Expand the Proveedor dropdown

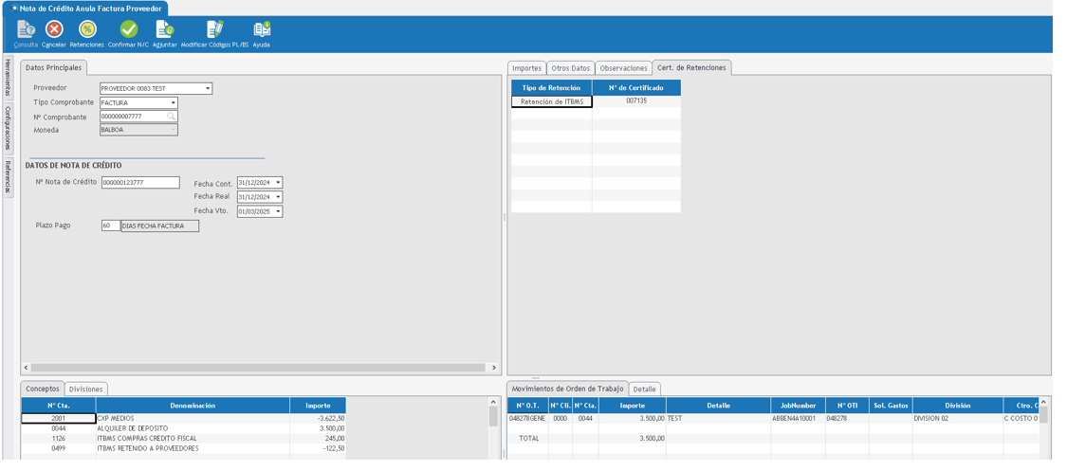(208, 89)
